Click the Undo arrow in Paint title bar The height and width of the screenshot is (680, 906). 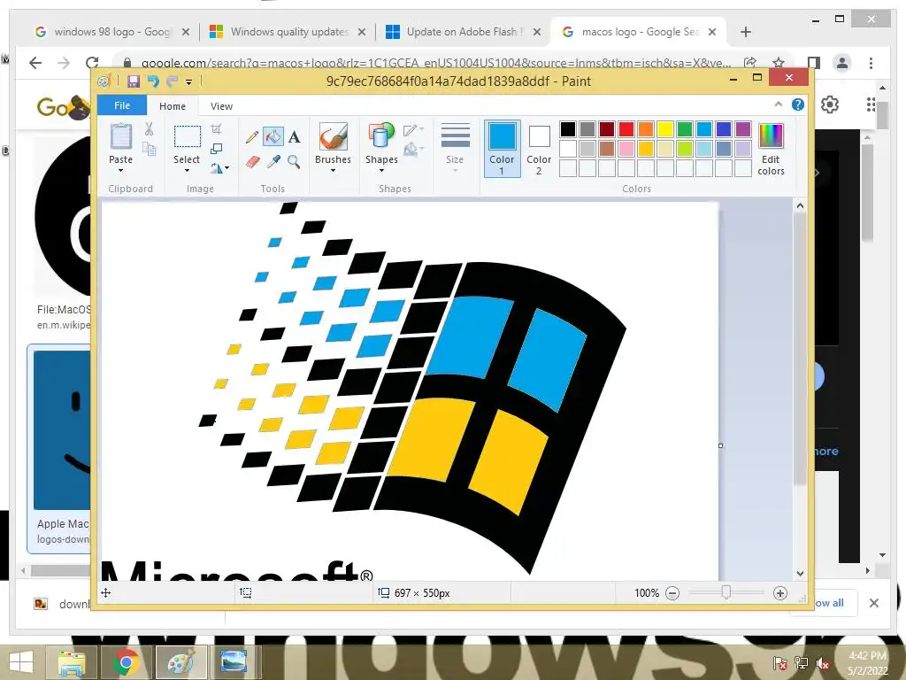pos(152,81)
